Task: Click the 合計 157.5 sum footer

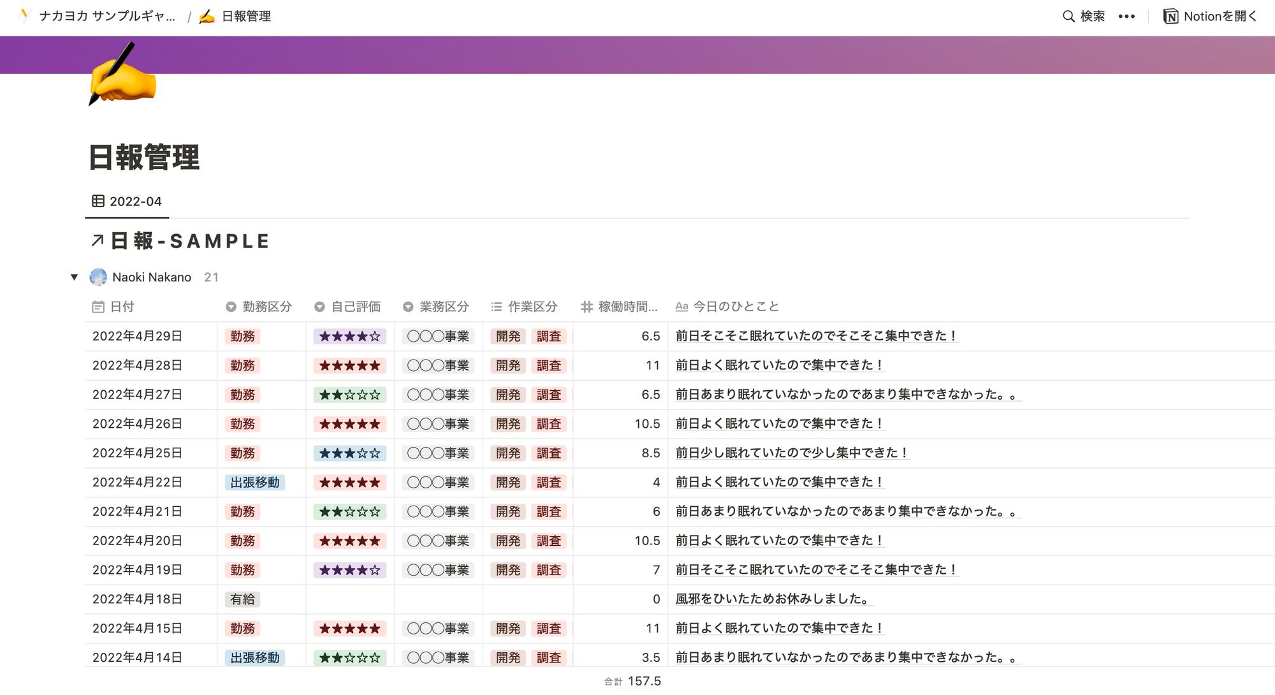Action: click(632, 682)
